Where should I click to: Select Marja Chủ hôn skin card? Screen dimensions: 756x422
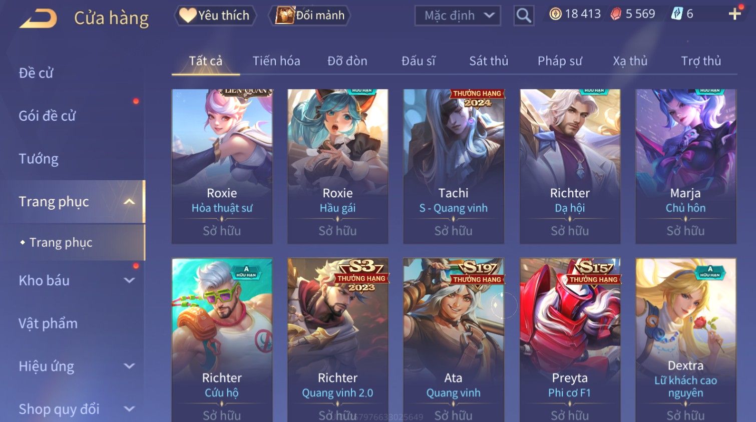[685, 166]
